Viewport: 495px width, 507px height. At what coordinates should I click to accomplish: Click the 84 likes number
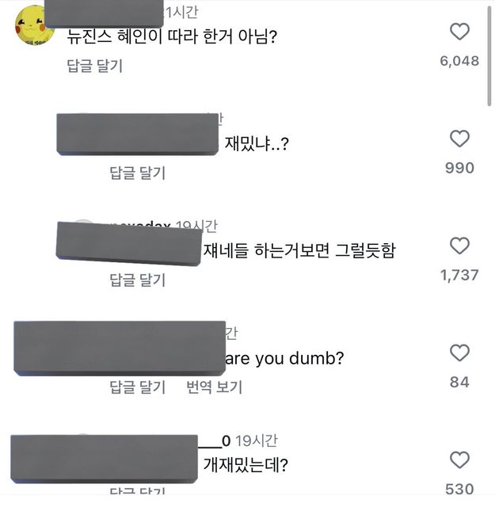tap(459, 382)
